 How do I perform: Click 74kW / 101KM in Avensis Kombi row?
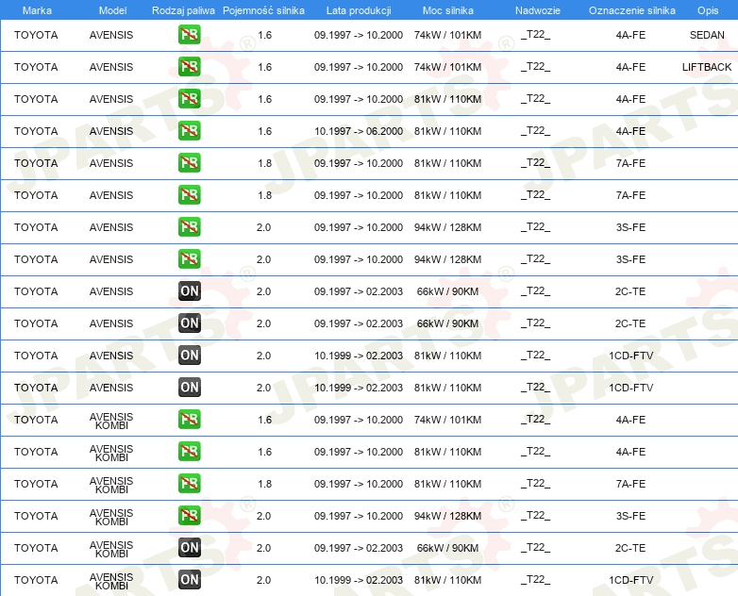[447, 420]
